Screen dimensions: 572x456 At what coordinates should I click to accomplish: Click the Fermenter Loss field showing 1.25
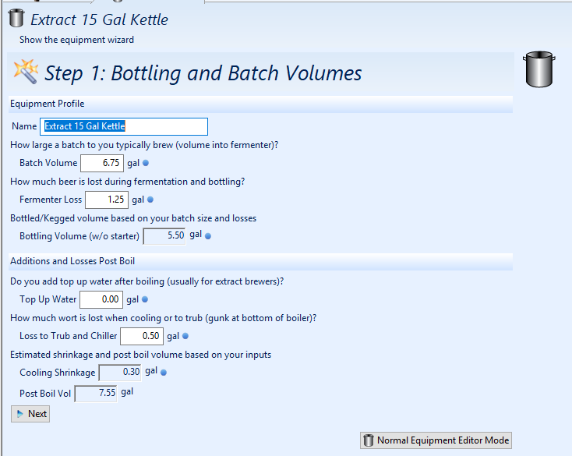pyautogui.click(x=107, y=200)
